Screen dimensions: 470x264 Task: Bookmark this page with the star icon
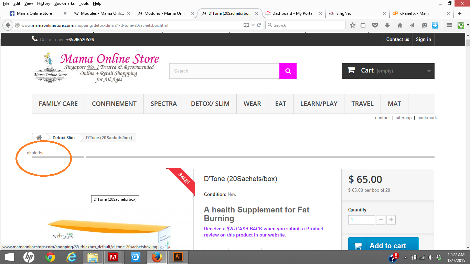pos(353,25)
